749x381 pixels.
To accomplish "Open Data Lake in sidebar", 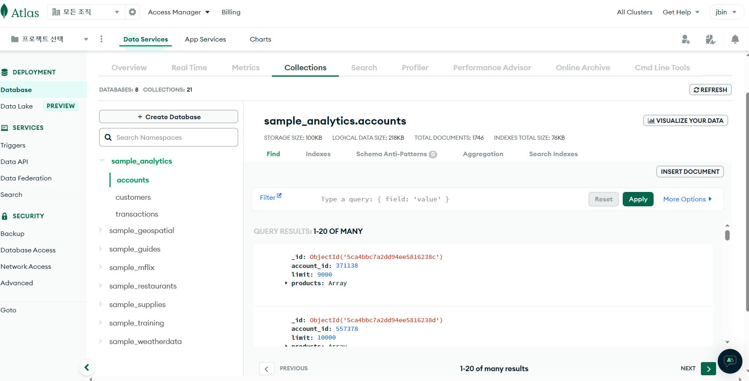I will [16, 106].
